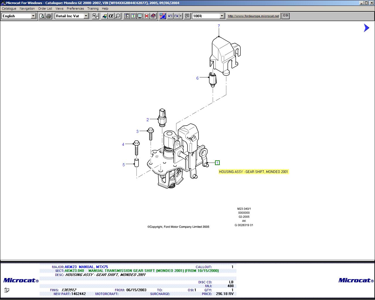
Task: Open the Catalogue menu
Action: click(9, 8)
